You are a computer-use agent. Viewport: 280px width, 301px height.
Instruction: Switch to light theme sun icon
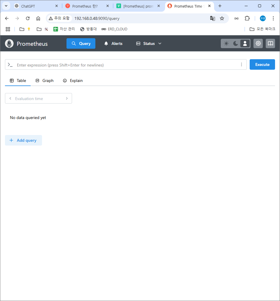click(x=226, y=43)
